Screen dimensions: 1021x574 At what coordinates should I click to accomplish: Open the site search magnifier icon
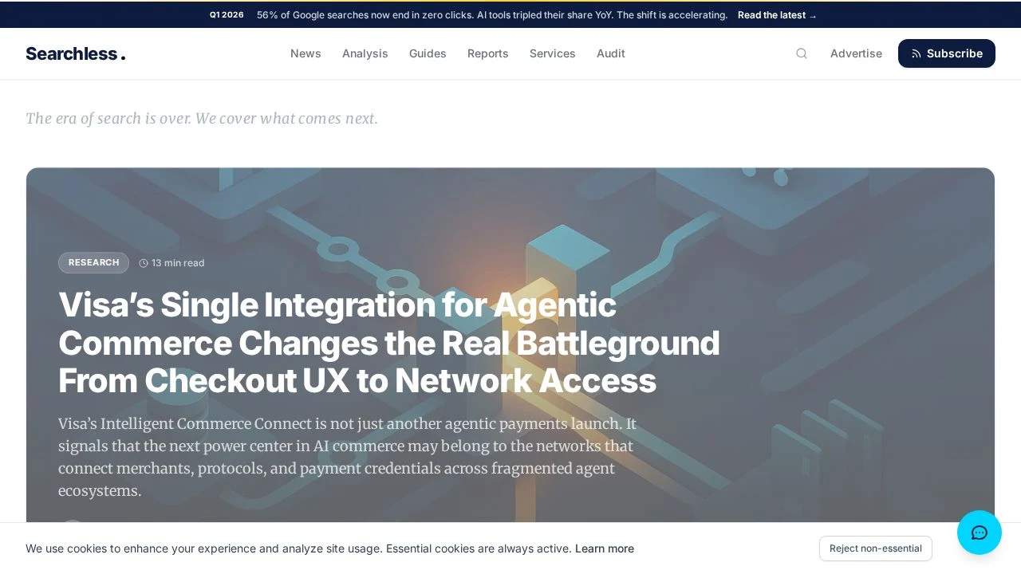(x=802, y=53)
